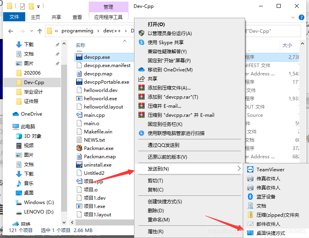Click the Lenovo PC Manager scan icon
309x238 pixels.
pos(141,133)
